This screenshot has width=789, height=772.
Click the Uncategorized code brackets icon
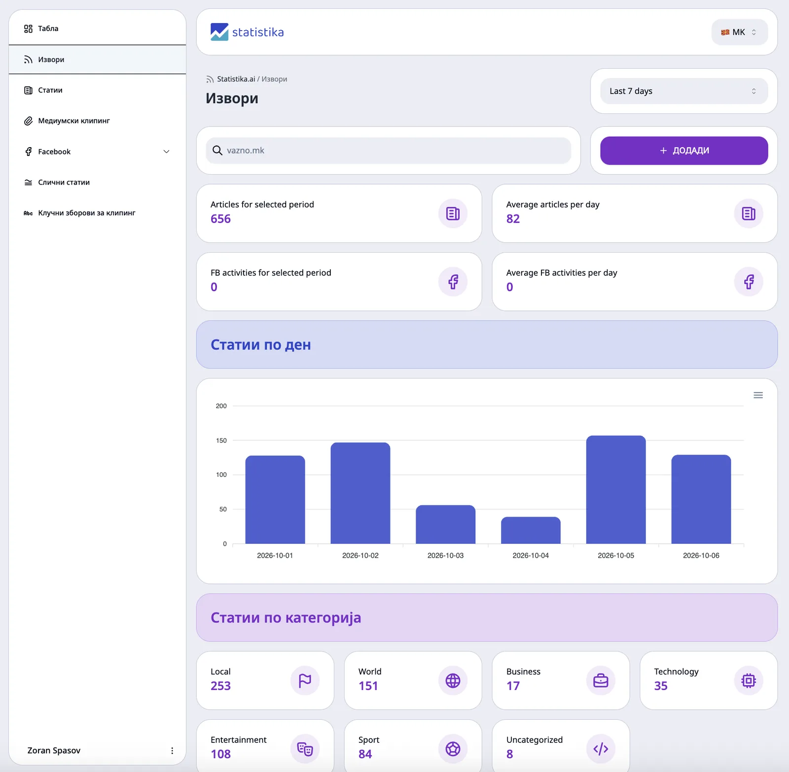(601, 749)
